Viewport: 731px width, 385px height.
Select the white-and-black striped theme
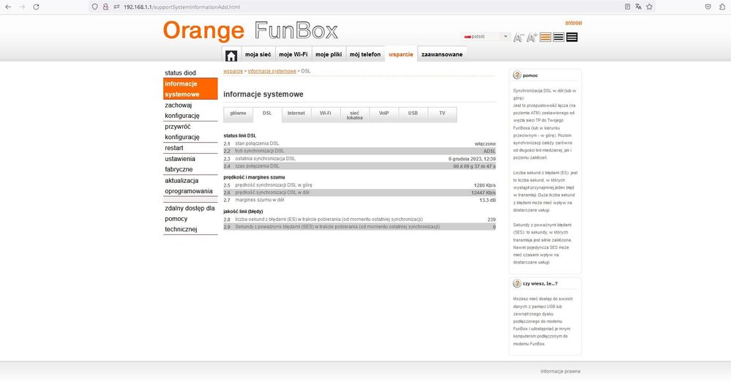[x=558, y=37]
